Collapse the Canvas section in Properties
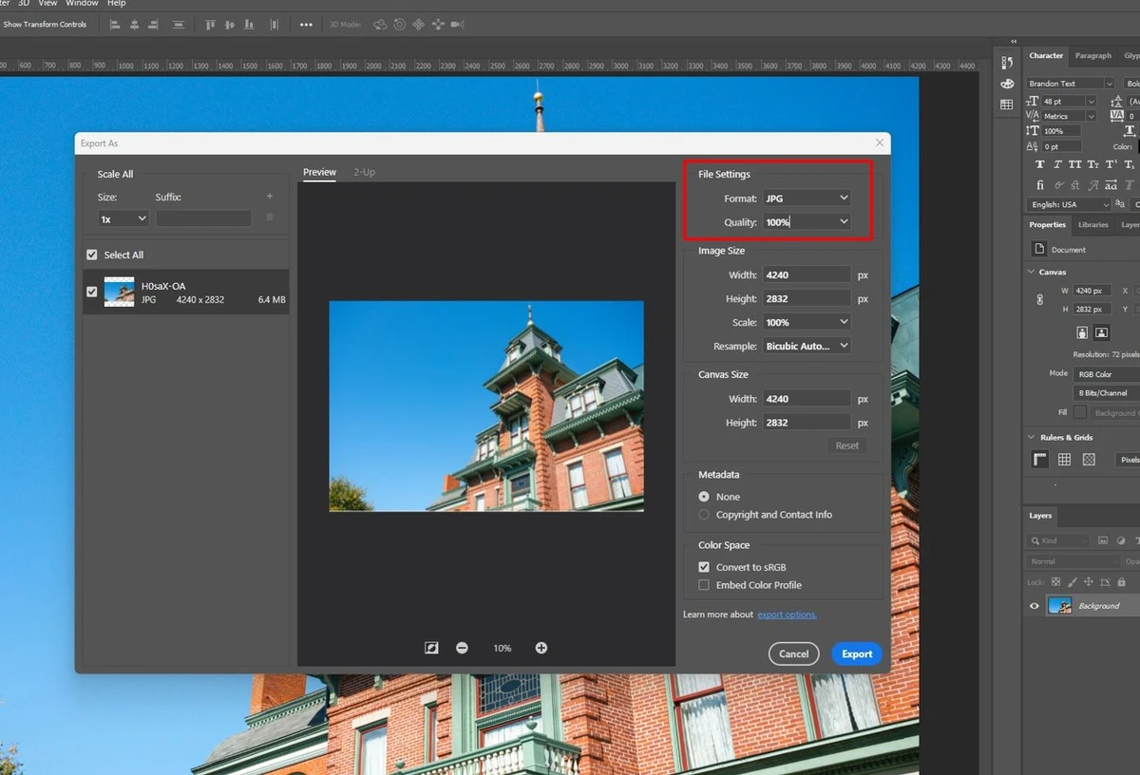This screenshot has height=775, width=1140. click(x=1029, y=272)
